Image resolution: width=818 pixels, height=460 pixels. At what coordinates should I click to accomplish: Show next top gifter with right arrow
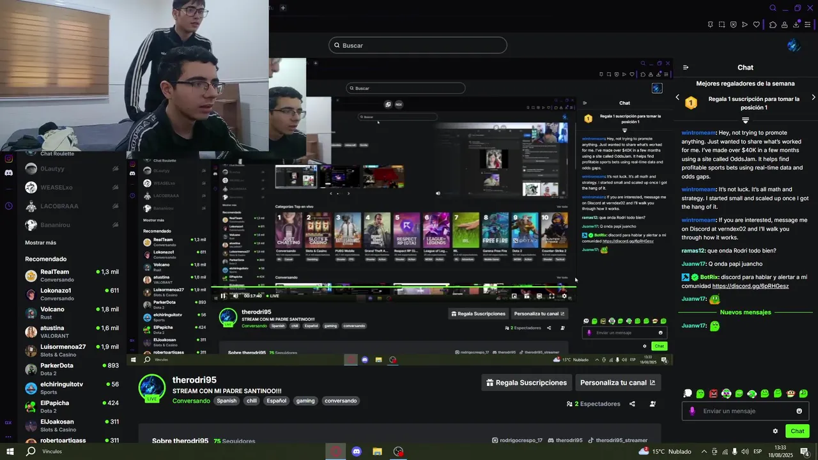[x=813, y=98]
